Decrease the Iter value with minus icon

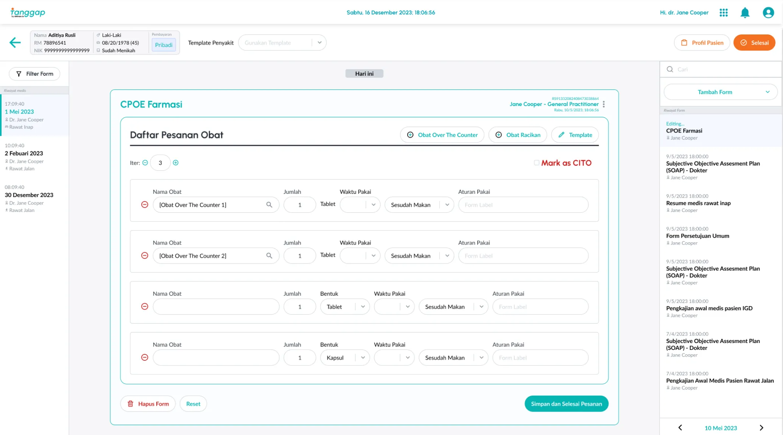coord(145,163)
